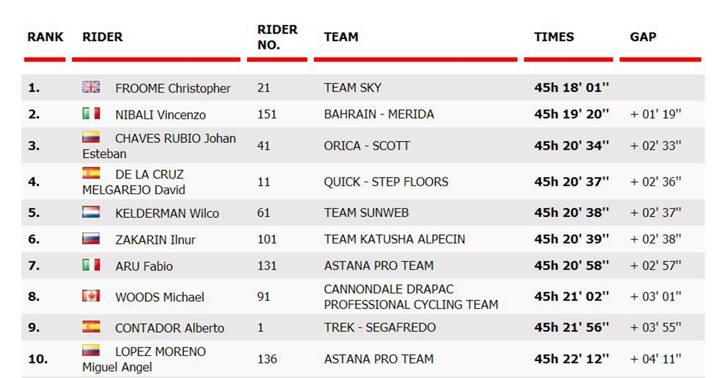Image resolution: width=724 pixels, height=378 pixels.
Task: Click the RIDER column header
Action: (103, 37)
